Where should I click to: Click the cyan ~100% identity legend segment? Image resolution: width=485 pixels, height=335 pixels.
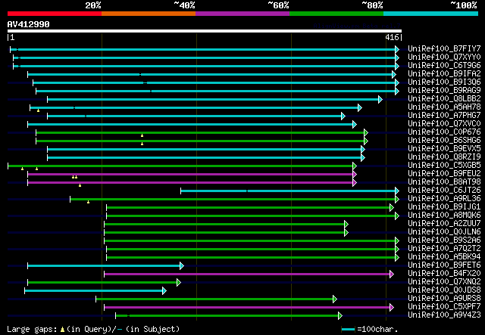[431, 14]
